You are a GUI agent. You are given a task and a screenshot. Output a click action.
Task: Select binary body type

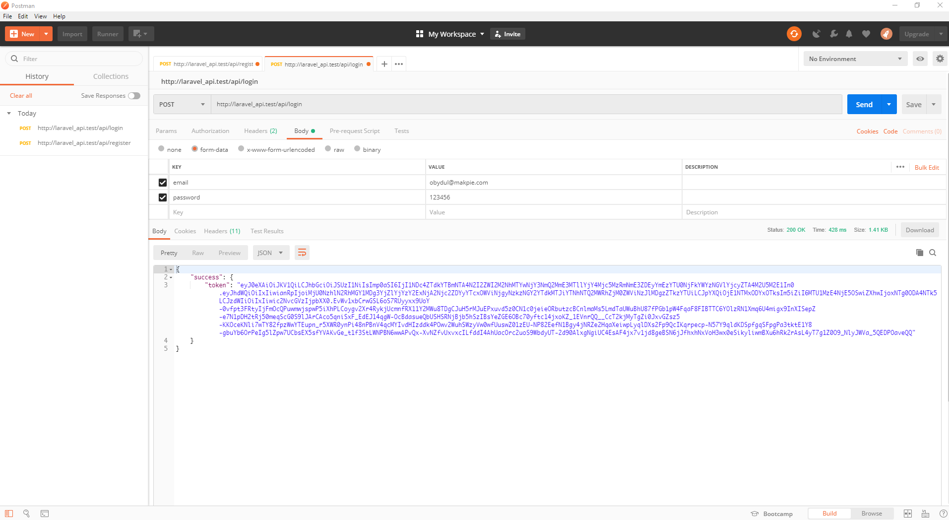click(x=357, y=148)
